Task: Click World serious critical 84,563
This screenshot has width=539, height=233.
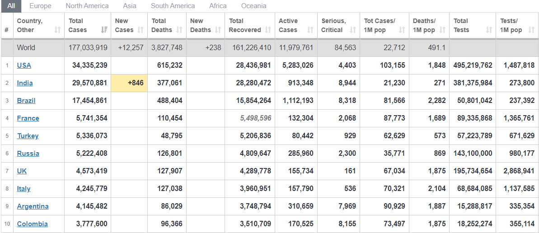Action: tap(345, 48)
